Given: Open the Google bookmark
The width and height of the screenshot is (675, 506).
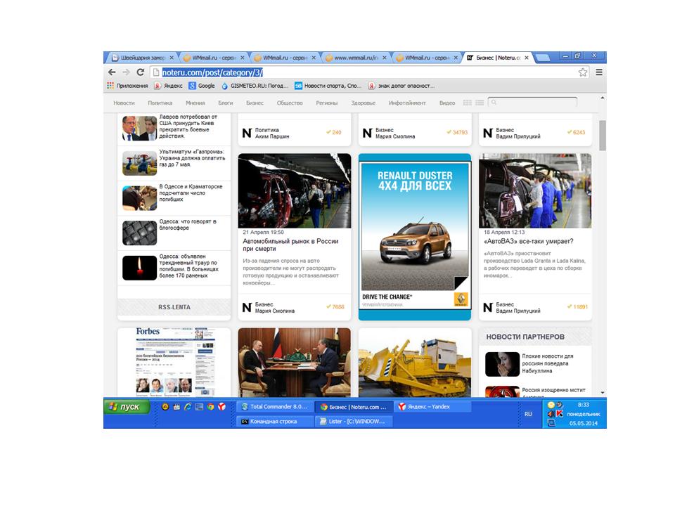Looking at the screenshot, I should click(202, 86).
